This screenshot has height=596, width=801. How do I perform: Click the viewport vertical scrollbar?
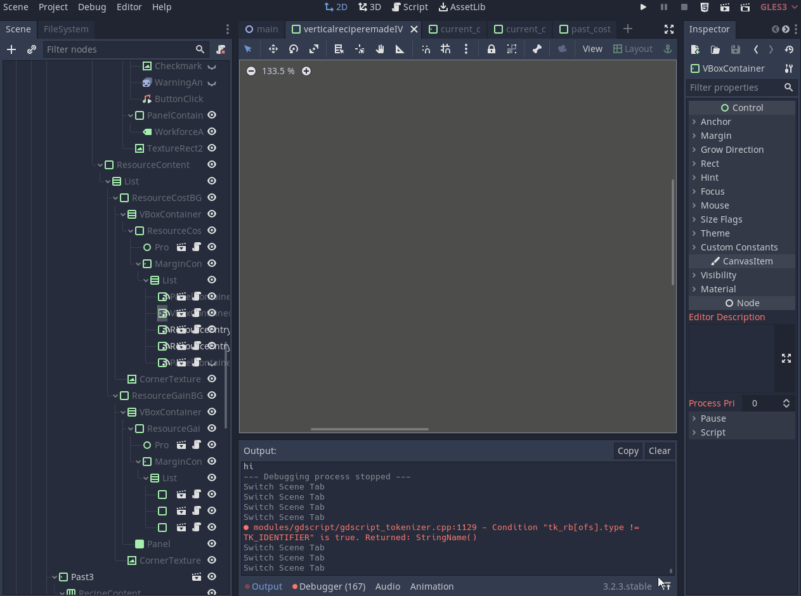click(x=673, y=232)
